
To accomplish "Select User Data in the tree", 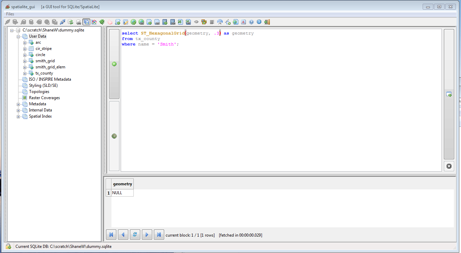I will pyautogui.click(x=38, y=36).
